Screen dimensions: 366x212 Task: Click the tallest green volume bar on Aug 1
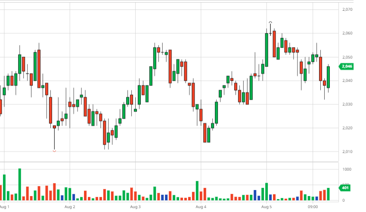(20, 184)
